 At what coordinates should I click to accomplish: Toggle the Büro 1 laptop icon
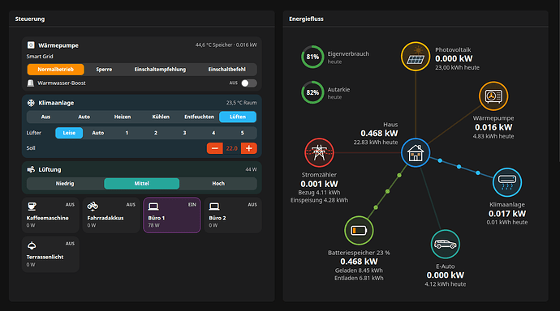pos(153,207)
